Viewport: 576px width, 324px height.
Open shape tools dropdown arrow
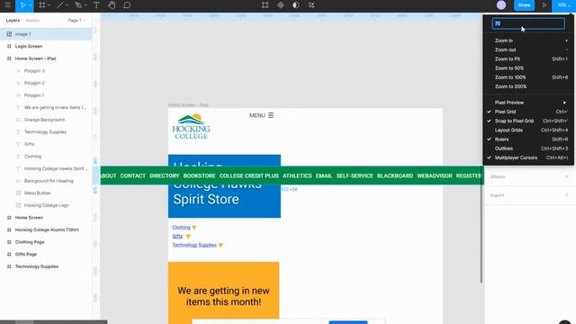(67, 5)
